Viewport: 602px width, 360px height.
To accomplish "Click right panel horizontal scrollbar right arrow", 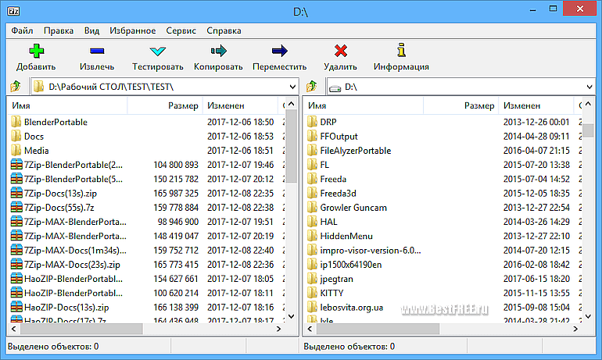I will [575, 329].
